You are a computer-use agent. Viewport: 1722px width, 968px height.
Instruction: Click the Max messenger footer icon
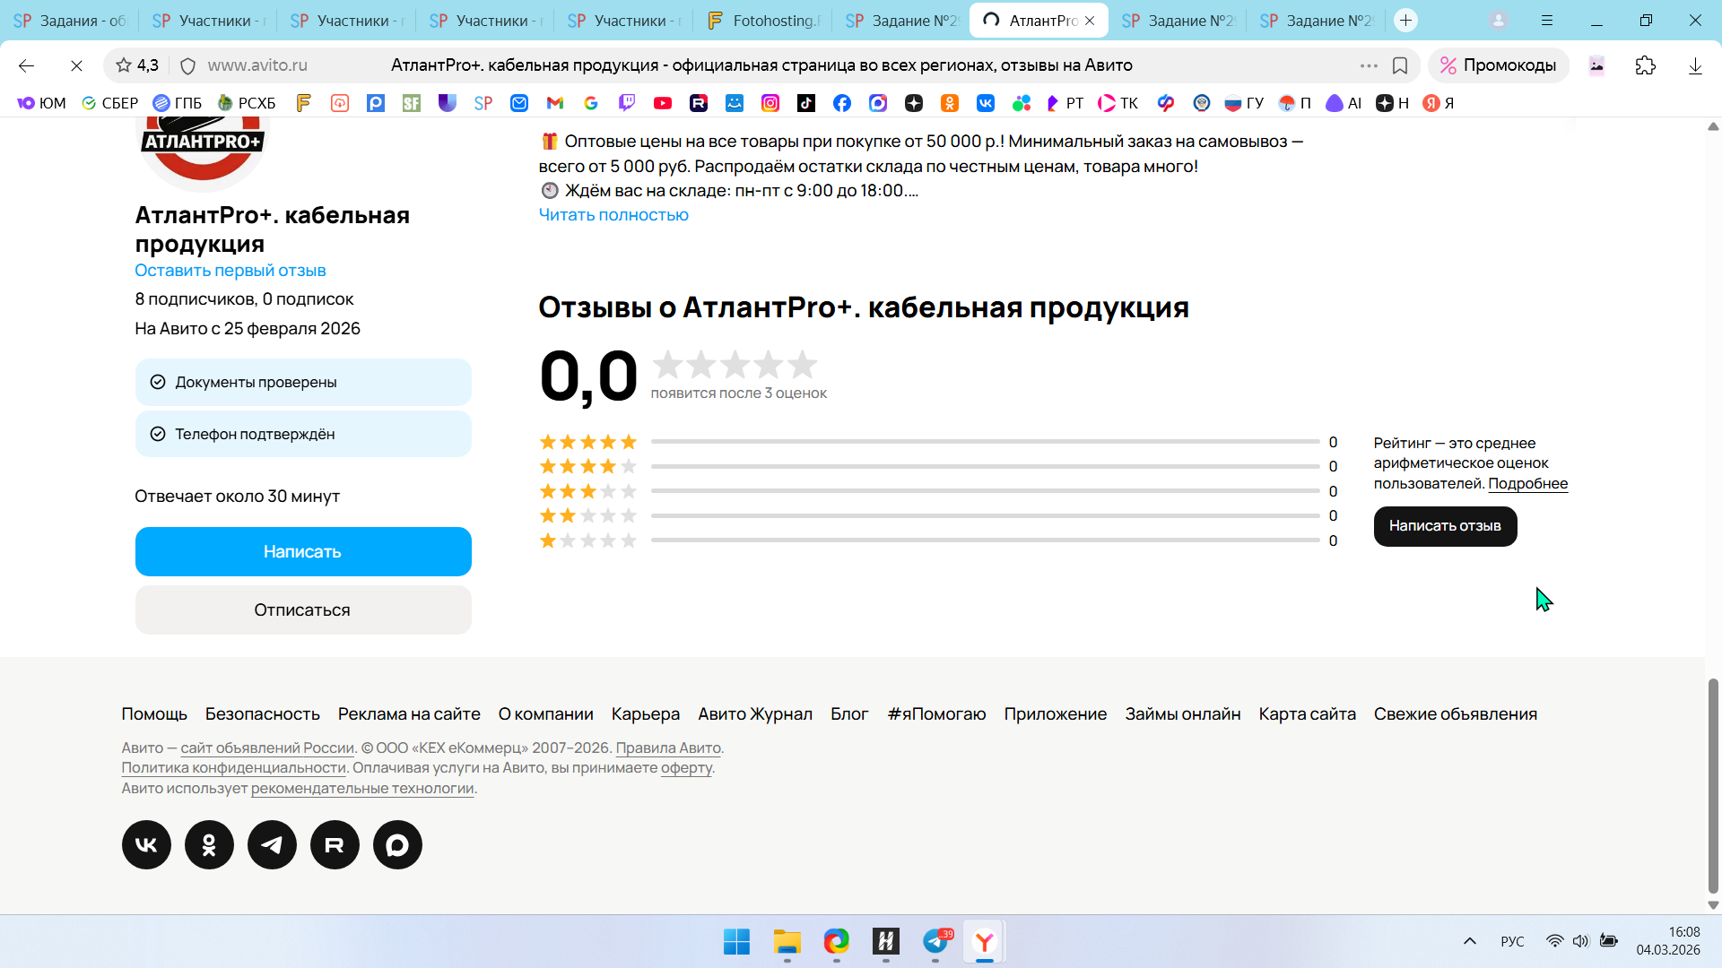pyautogui.click(x=397, y=844)
